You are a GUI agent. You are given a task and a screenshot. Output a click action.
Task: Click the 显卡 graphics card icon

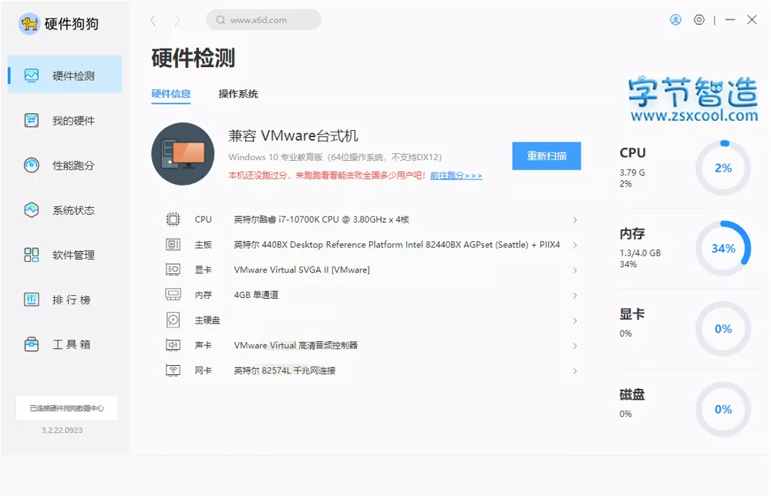173,269
